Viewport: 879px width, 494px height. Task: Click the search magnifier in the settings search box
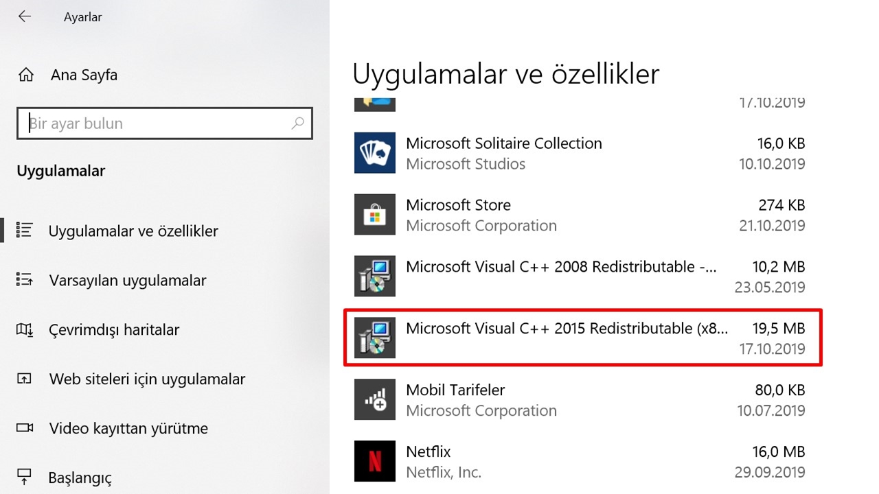297,123
